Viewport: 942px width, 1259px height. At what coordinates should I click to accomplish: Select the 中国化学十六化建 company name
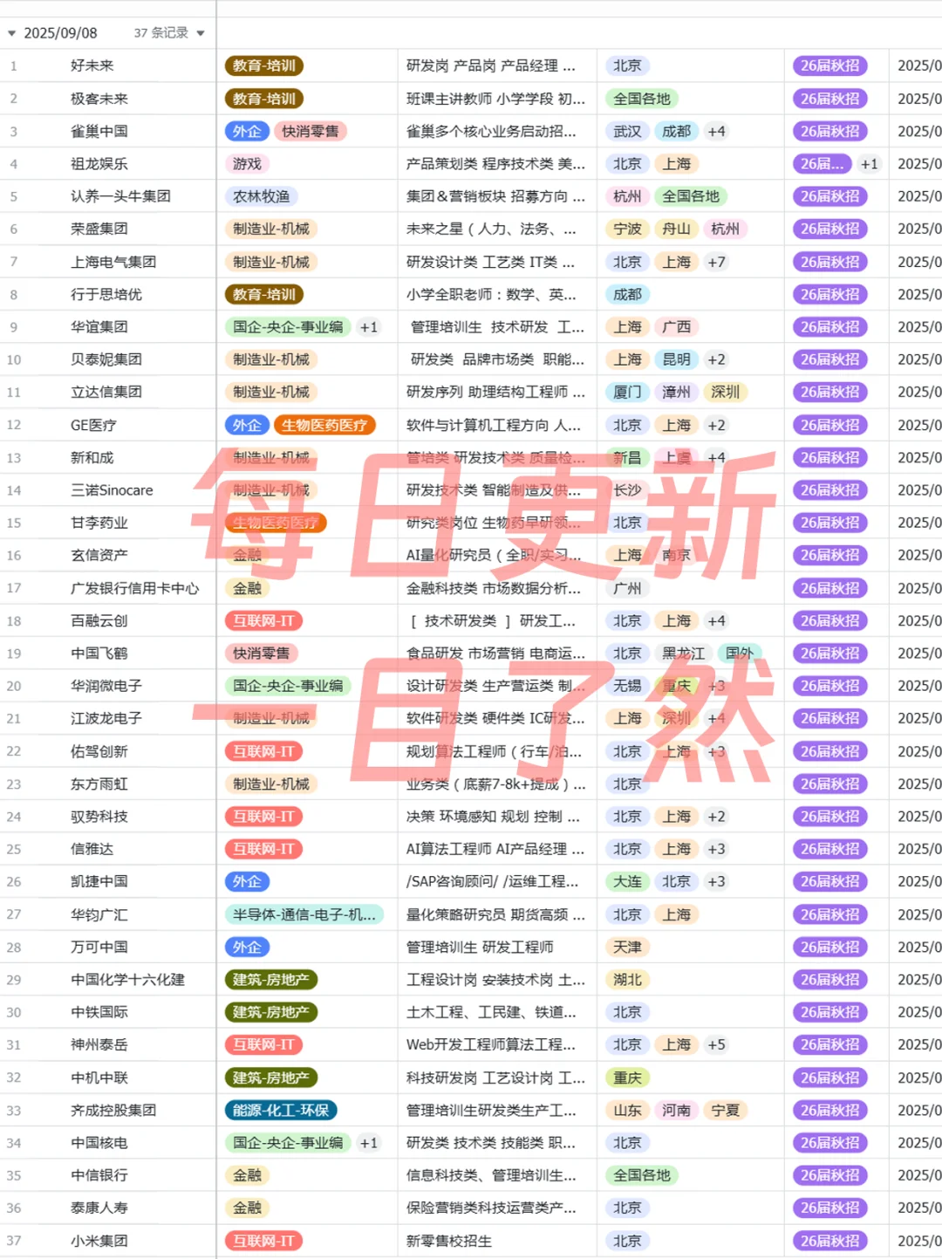pyautogui.click(x=127, y=980)
